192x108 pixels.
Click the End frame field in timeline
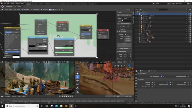pyautogui.click(x=128, y=96)
